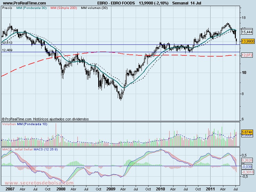Click the 10 price axis label
The width and height of the screenshot is (256, 192).
[244, 73]
